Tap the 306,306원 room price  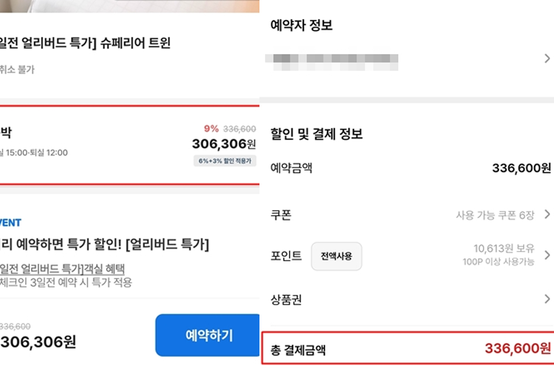coord(223,144)
